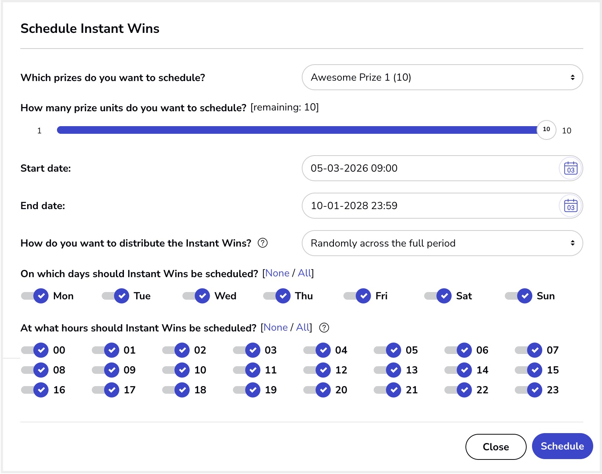Click help icon beside distribution question

[262, 243]
